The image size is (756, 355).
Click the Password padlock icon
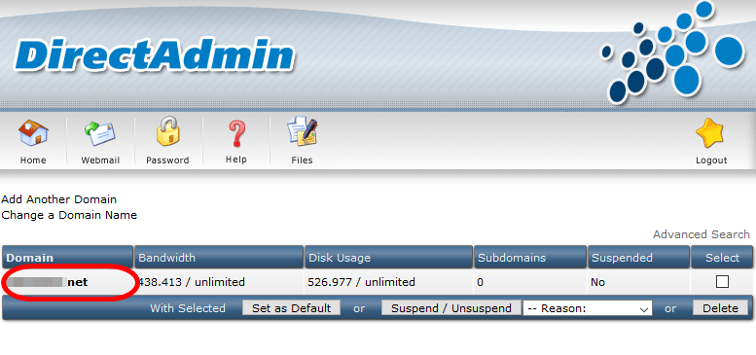point(167,131)
